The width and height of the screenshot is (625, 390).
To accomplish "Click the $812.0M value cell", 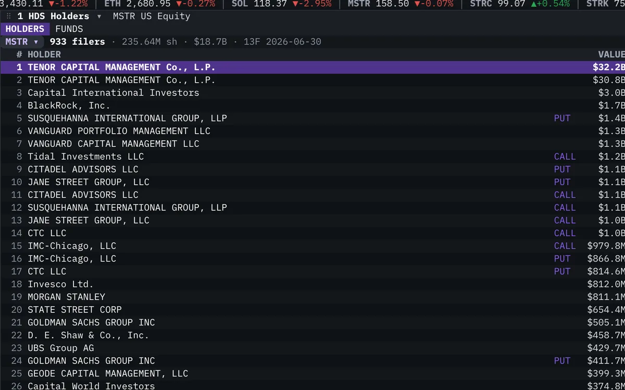I will (606, 284).
